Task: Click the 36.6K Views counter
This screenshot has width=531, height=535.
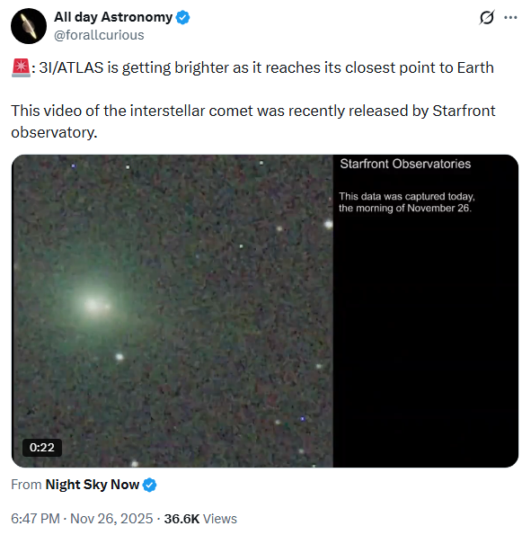Action: pos(200,519)
